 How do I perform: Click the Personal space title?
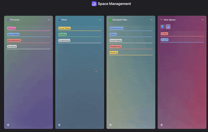point(15,20)
